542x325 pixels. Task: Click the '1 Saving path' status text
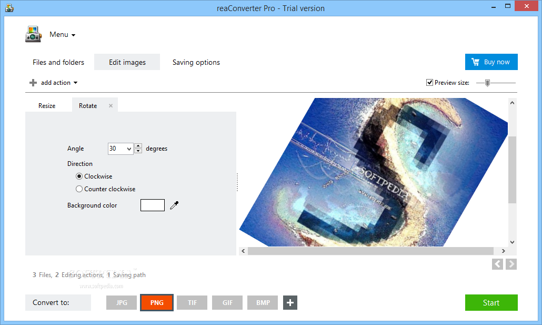click(126, 275)
